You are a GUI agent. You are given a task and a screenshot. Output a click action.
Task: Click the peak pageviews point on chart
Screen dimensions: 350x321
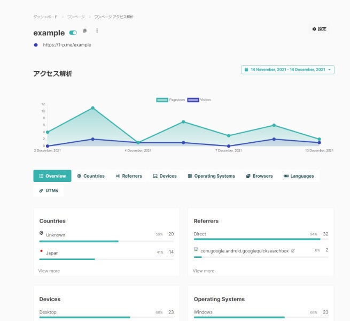[92, 108]
